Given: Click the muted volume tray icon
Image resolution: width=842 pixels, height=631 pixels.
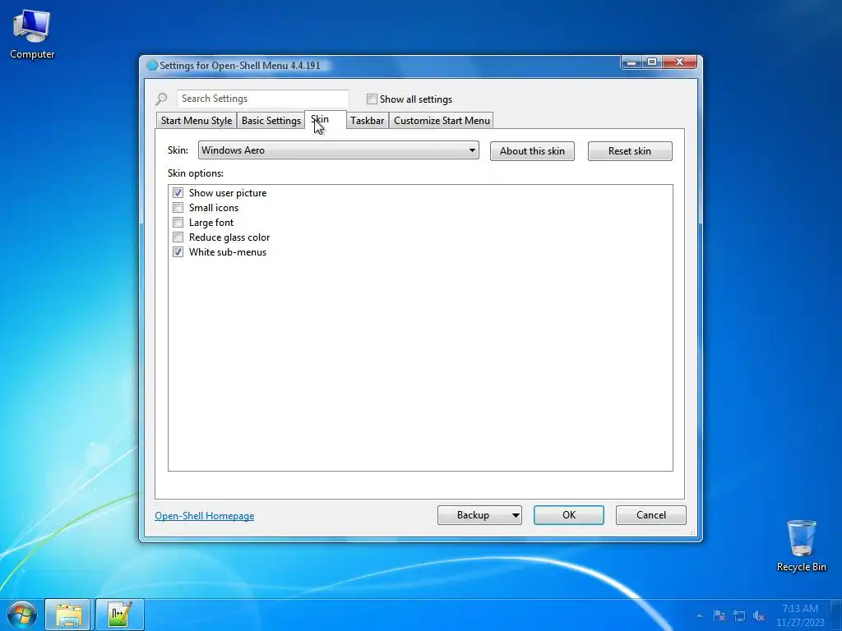Looking at the screenshot, I should [x=759, y=615].
